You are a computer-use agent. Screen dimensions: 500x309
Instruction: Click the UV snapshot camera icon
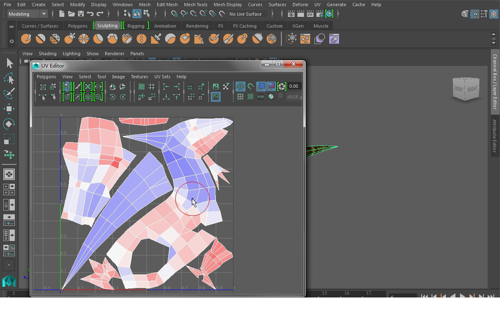tap(282, 87)
